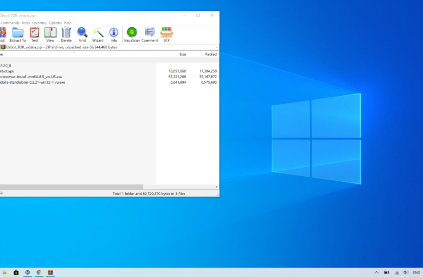This screenshot has height=277, width=423.
Task: Click the packed value 6,575,693
Action: click(209, 82)
